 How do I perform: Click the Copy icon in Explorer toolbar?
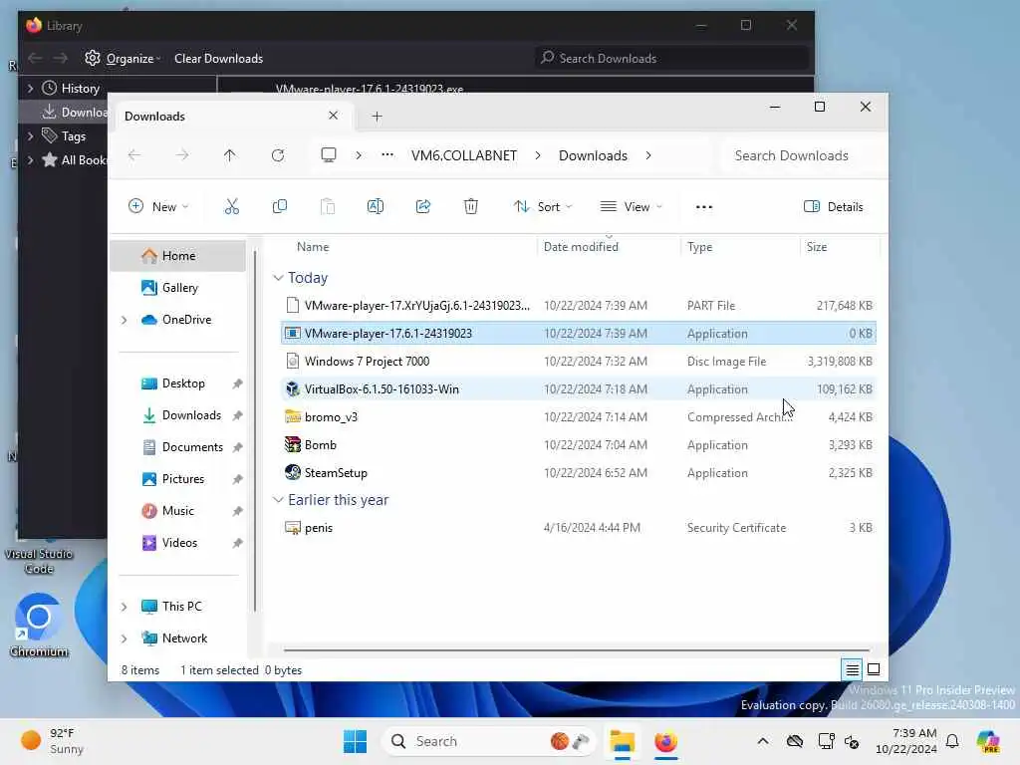tap(280, 207)
